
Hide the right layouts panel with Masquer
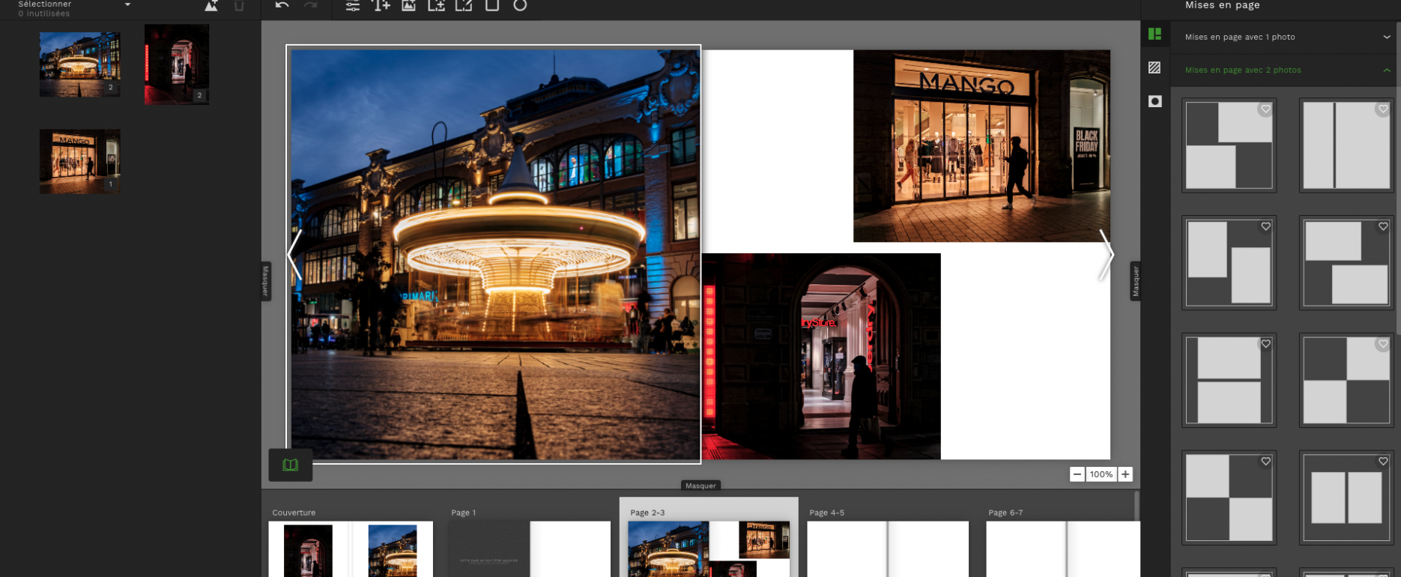tap(1135, 281)
